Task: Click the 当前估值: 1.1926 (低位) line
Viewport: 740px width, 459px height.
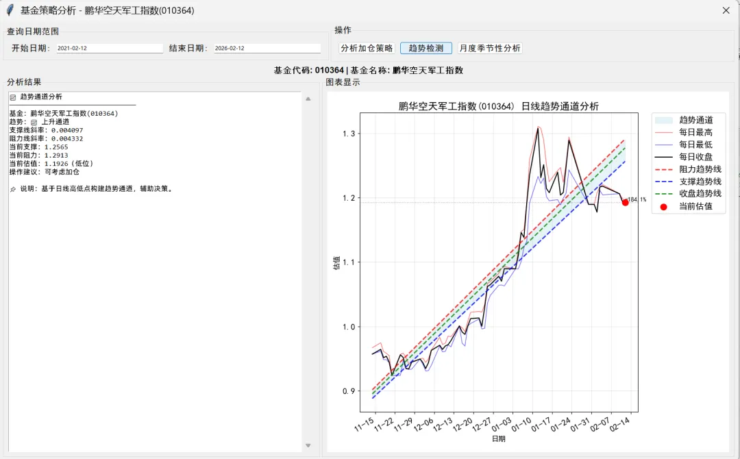Action: (x=52, y=164)
